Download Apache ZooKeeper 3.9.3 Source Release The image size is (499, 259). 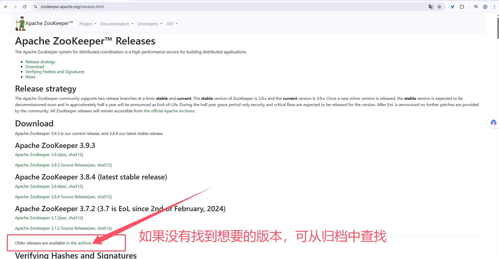coord(52,165)
